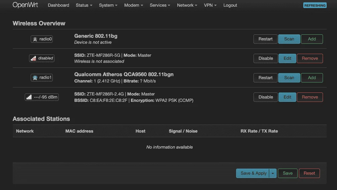Click the Save & Apply button

[253, 173]
